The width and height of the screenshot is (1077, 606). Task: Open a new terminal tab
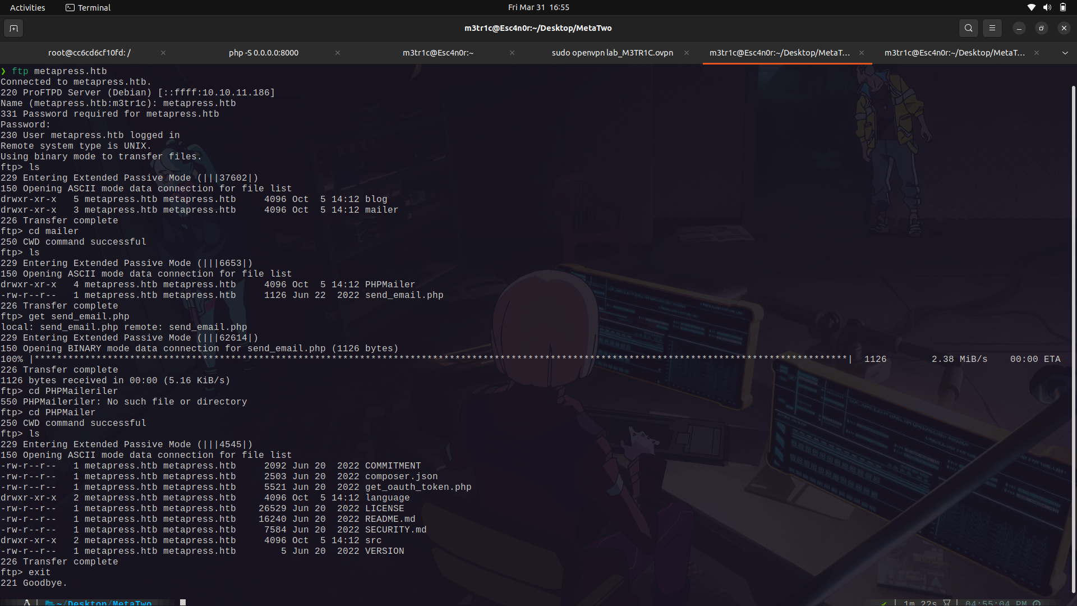(13, 28)
